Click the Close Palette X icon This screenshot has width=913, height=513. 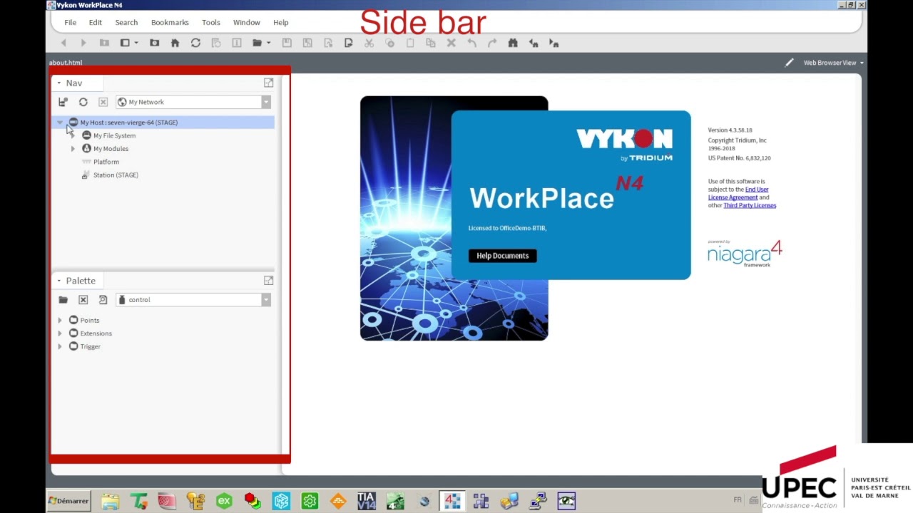(83, 300)
